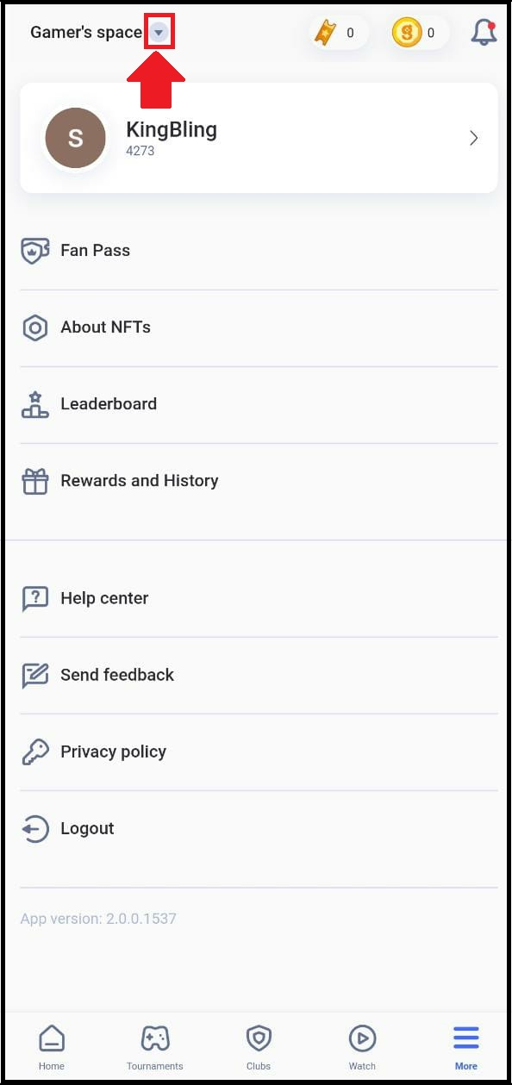Image resolution: width=512 pixels, height=1085 pixels.
Task: Expand the Gamer's space dropdown arrow
Action: (x=159, y=33)
